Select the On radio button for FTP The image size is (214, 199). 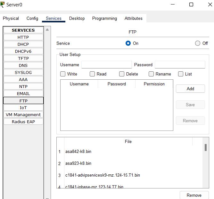pyautogui.click(x=128, y=43)
